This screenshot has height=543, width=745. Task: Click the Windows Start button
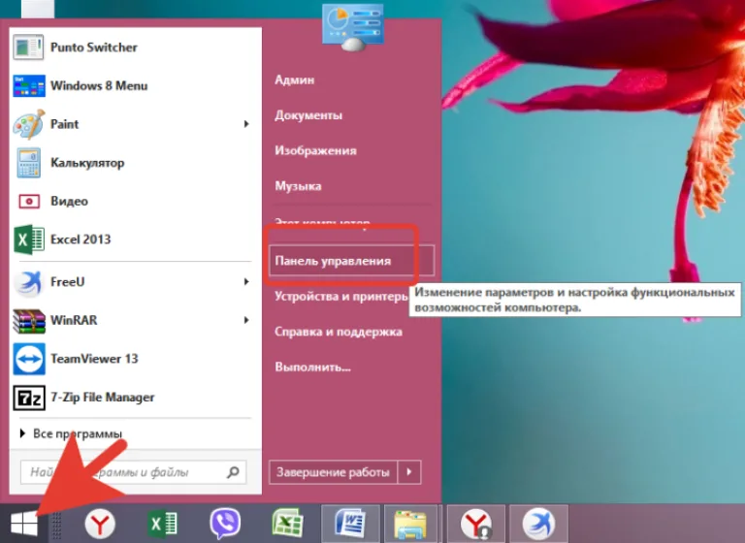[x=23, y=524]
